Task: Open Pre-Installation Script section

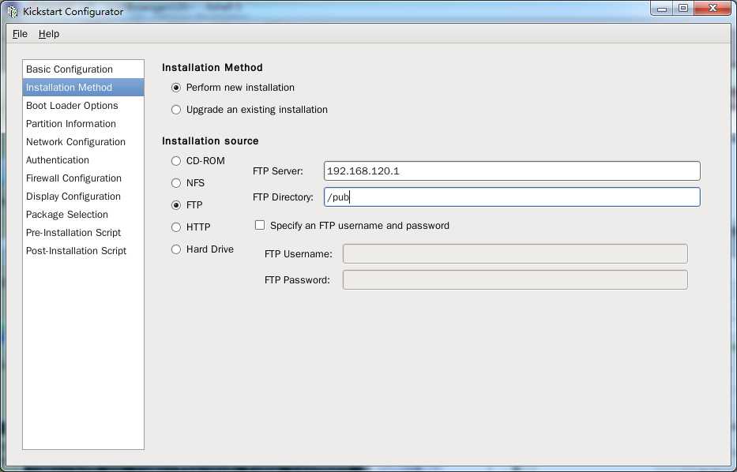Action: pyautogui.click(x=83, y=233)
